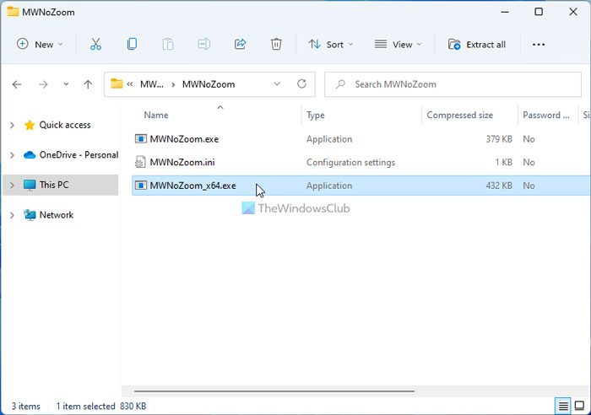Click the horizontal scrollbar thumb

point(274,391)
